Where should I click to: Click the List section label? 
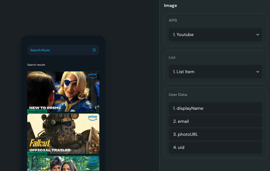pyautogui.click(x=172, y=57)
